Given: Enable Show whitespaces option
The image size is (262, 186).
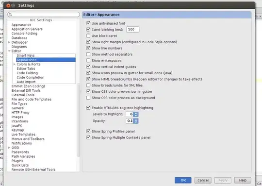Looking at the screenshot, I should point(88,60).
